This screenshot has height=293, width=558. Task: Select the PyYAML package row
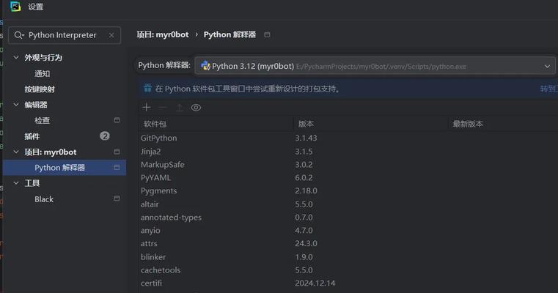click(x=348, y=178)
